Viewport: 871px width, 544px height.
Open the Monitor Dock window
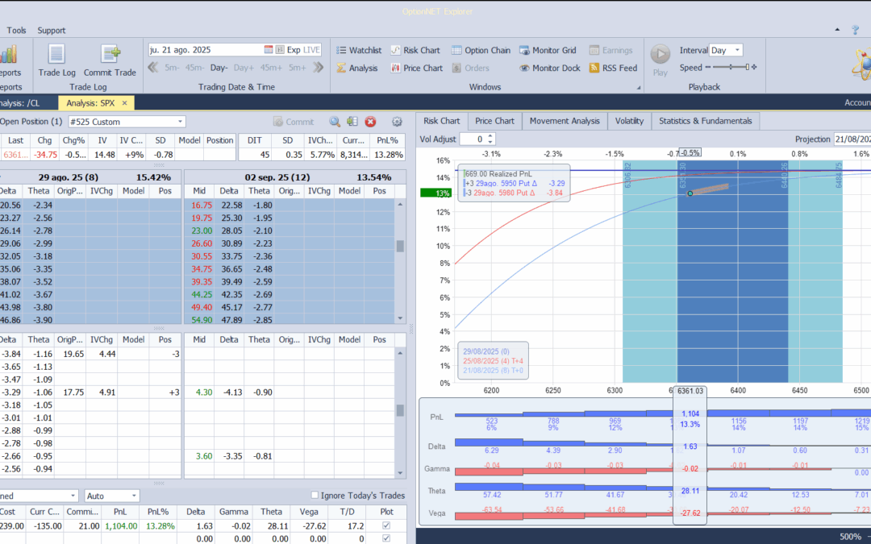(x=550, y=68)
